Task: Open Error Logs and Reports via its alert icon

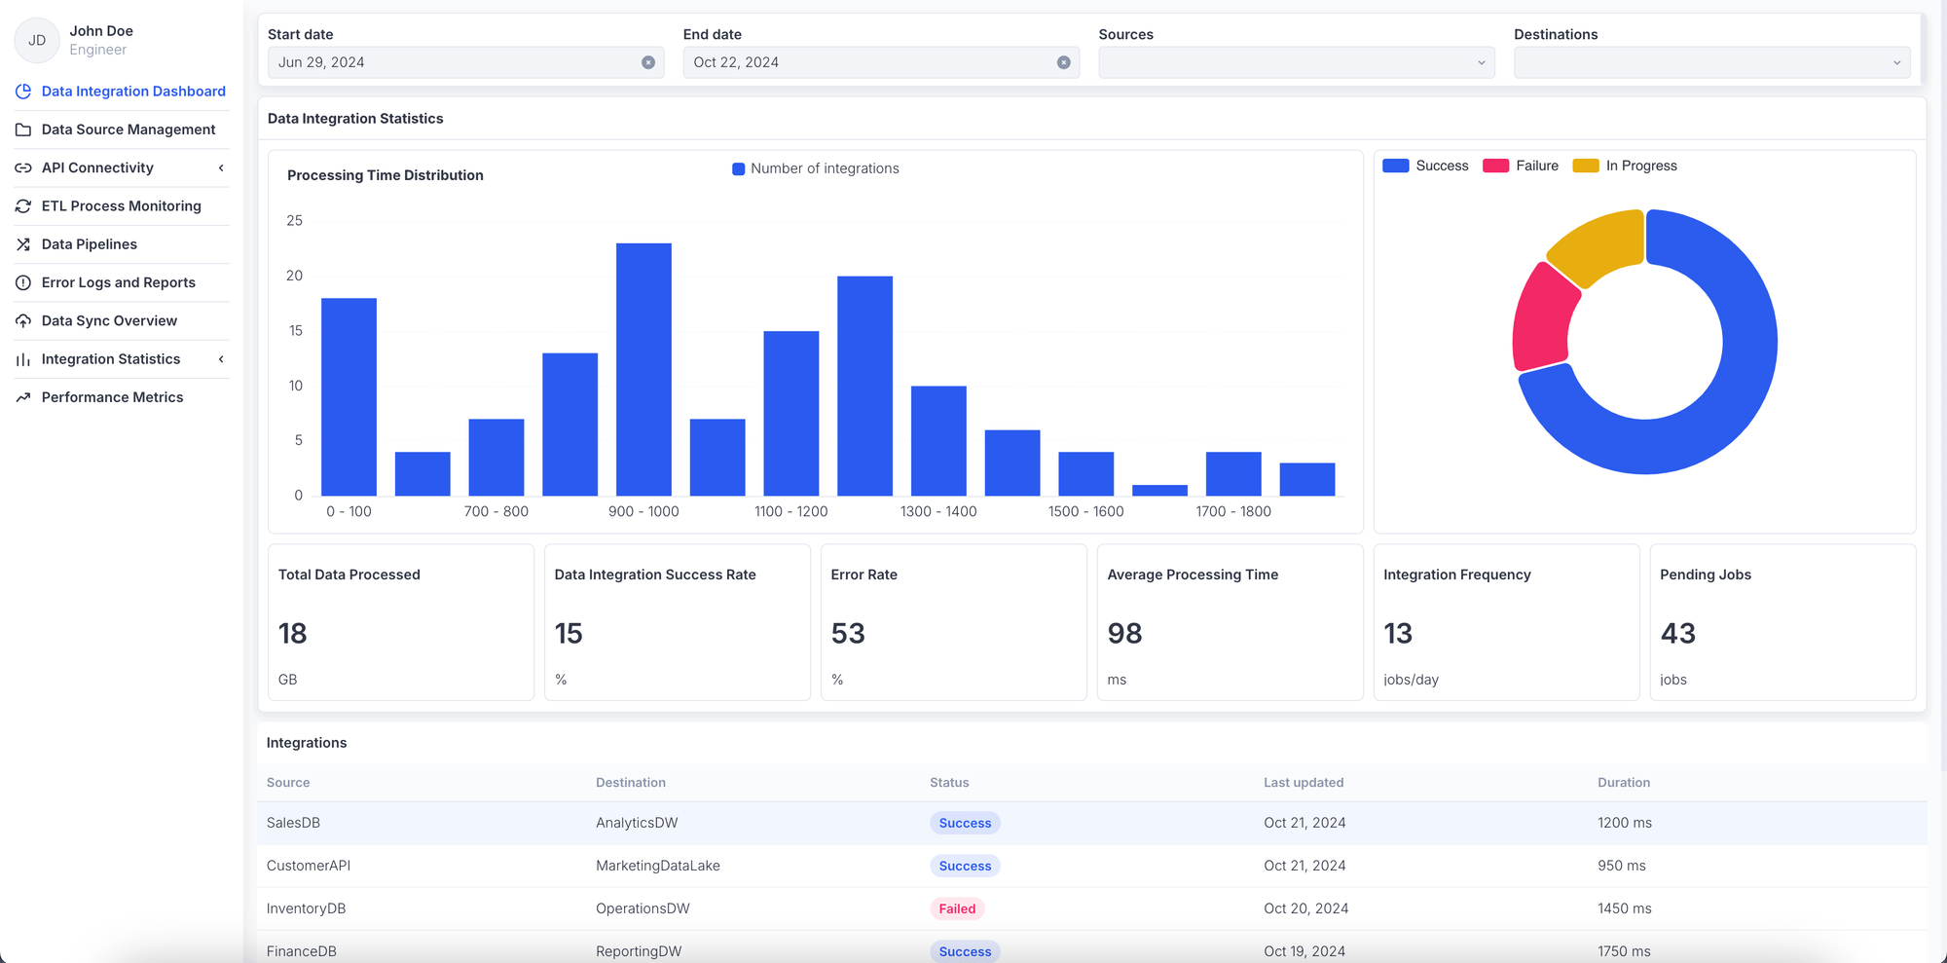Action: click(x=23, y=282)
